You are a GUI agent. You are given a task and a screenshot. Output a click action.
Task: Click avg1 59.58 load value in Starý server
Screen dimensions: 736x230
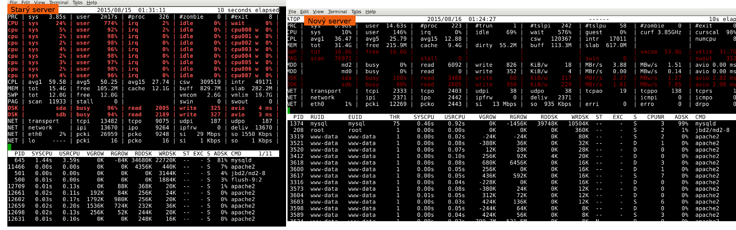click(48, 81)
